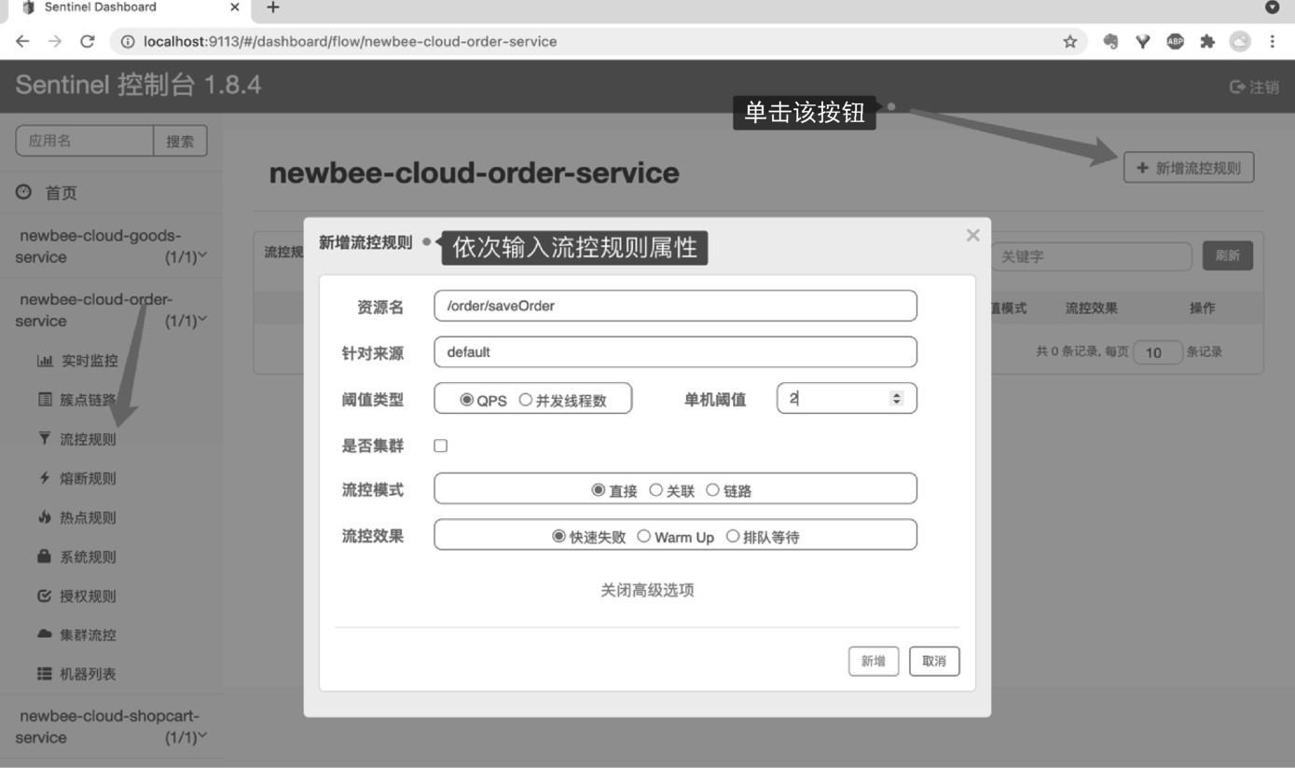Expand newbee-cloud-shopcart-service app entry
Screen dimensions: 1295x768
click(112, 726)
